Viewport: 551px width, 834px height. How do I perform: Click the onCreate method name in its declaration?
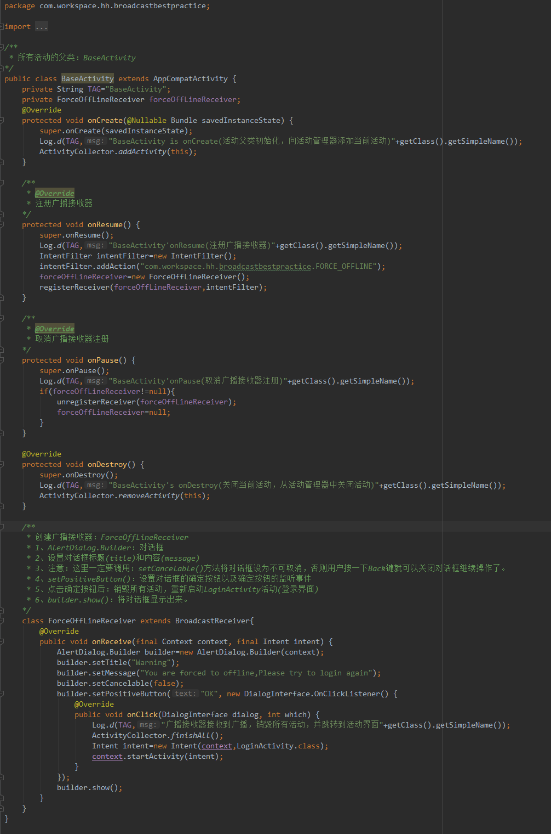[x=105, y=120]
